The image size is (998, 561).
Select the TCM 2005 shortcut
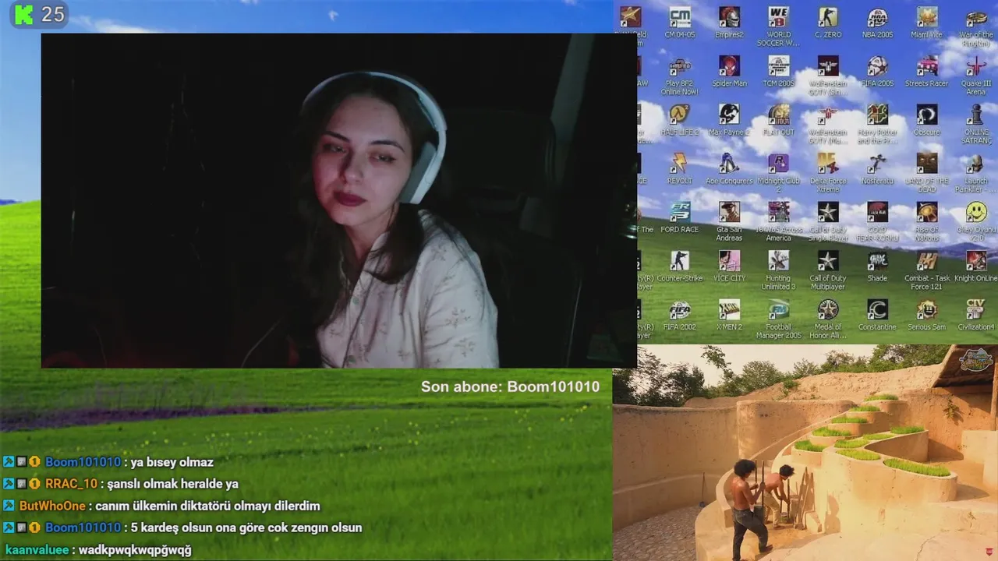tap(778, 72)
